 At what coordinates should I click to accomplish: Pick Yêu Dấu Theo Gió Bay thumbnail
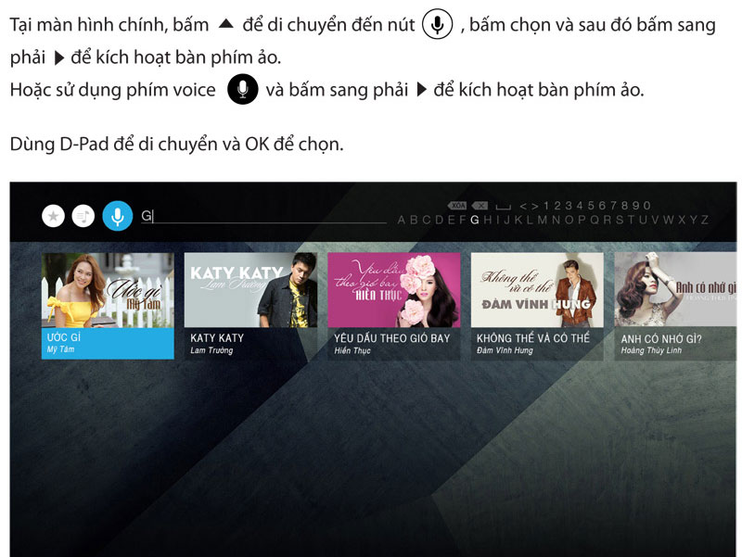point(393,306)
